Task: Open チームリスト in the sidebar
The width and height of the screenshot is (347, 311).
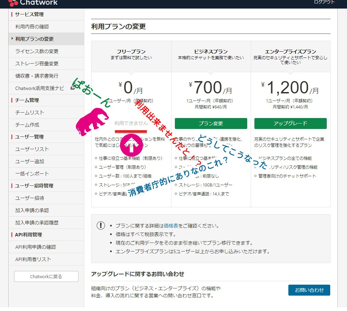Action: 46,113
